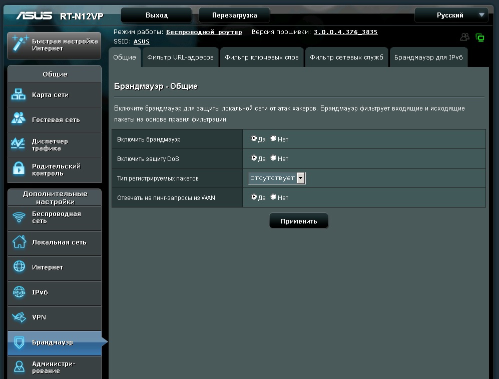Screen dimensions: 499x379
Task: Click the Quick Internet Setup wand icon
Action: point(20,44)
